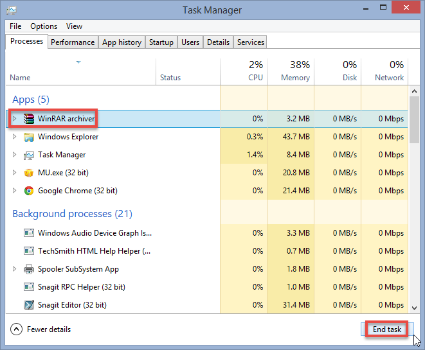Select Snagit RPC Helper (32 bit) name
Image resolution: width=425 pixels, height=350 pixels.
point(82,287)
